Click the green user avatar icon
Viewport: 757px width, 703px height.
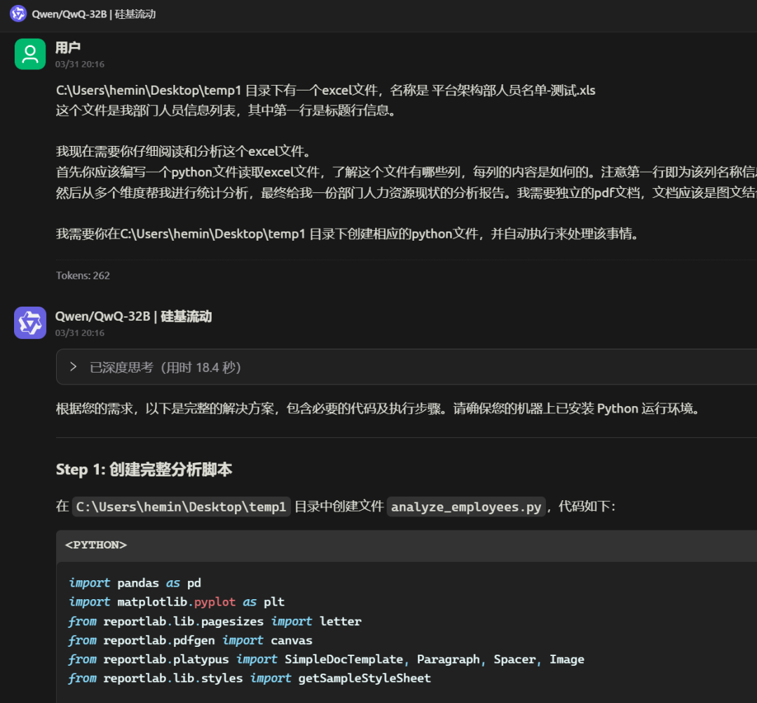pyautogui.click(x=30, y=54)
